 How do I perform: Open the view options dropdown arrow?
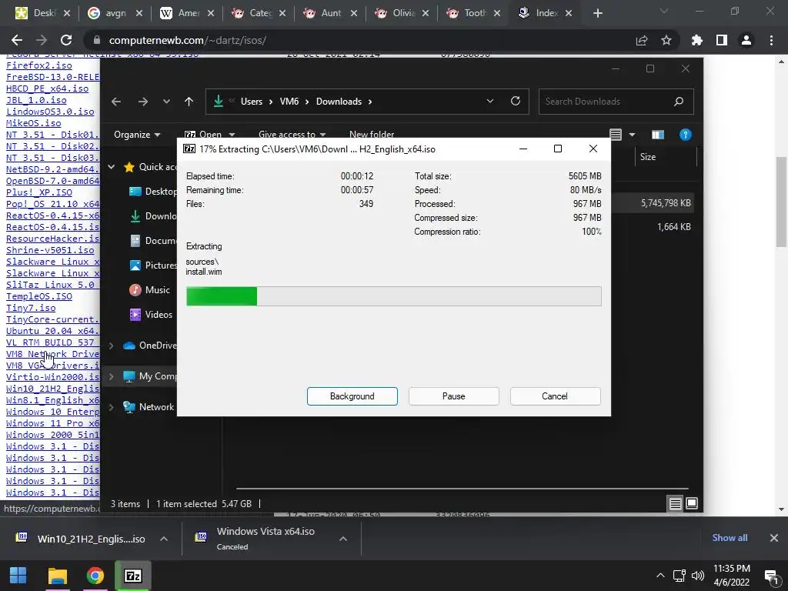633,135
